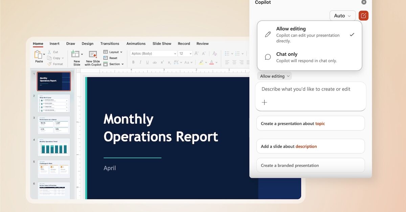Select slide 4 Monthly Operations Trend thumbnail
406x212 pixels.
click(54, 147)
